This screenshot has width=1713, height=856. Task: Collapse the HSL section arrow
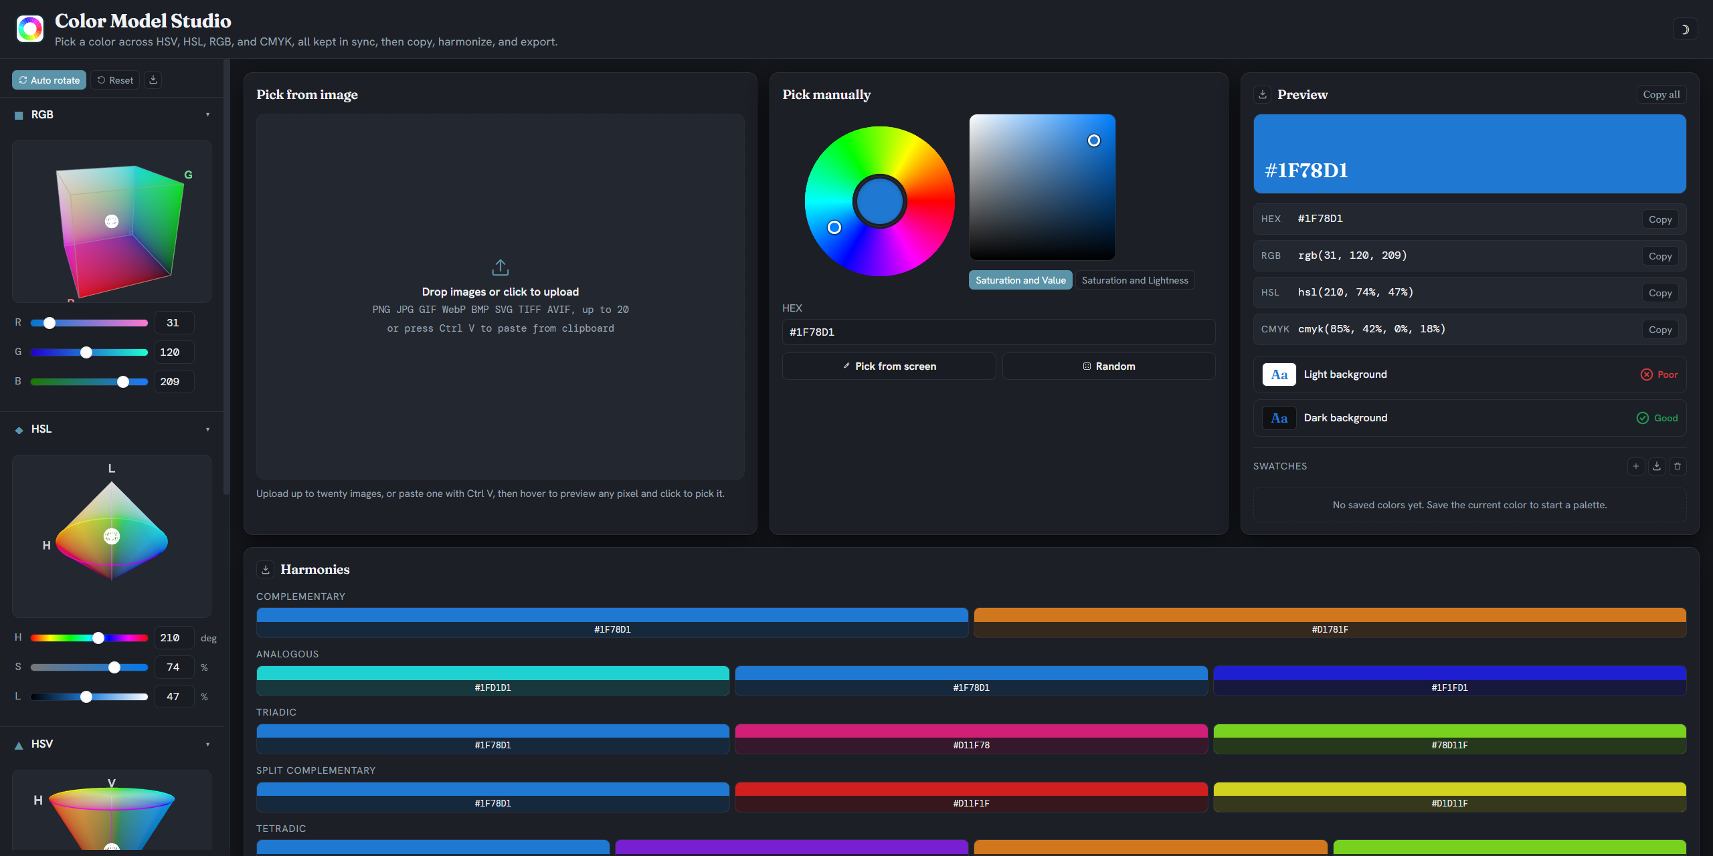coord(207,429)
